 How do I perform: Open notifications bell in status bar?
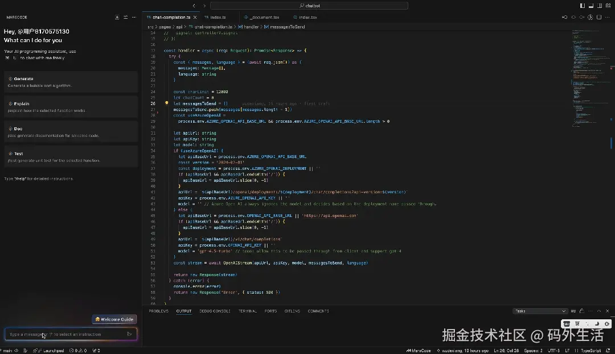[x=608, y=351]
